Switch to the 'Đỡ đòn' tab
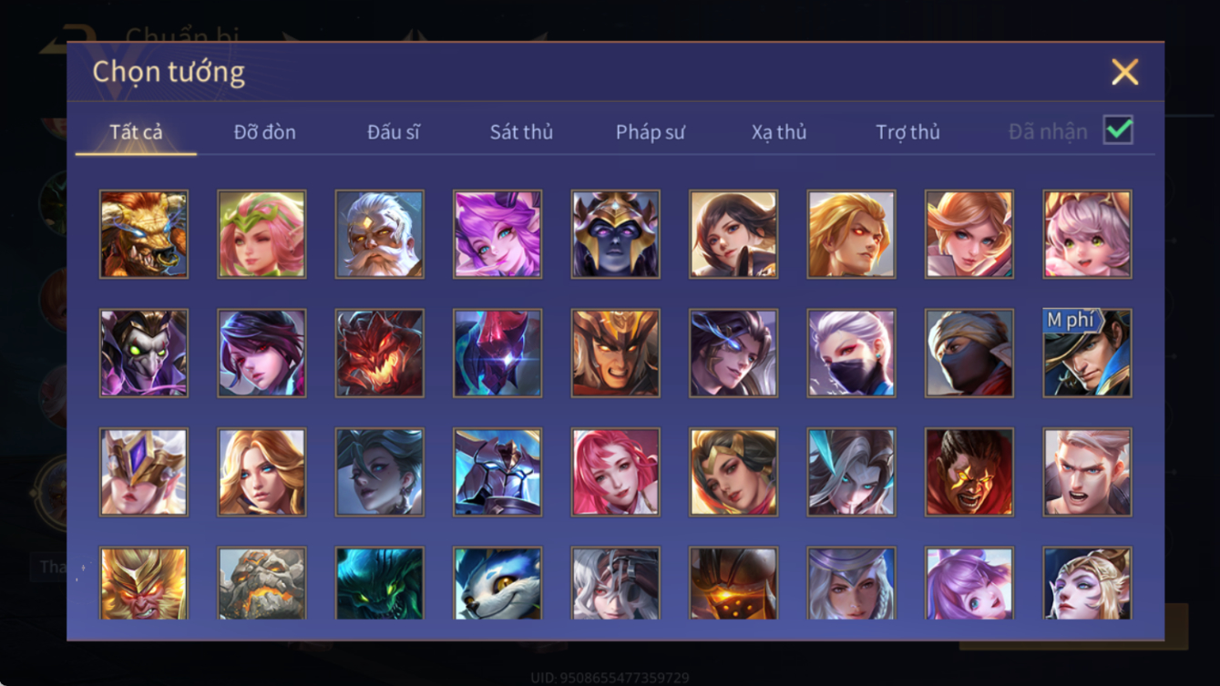Viewport: 1220px width, 686px height. pos(264,132)
